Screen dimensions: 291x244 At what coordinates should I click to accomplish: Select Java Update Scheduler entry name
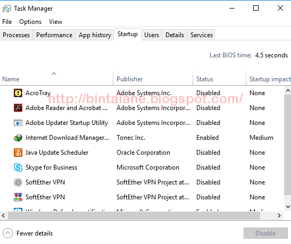57,153
